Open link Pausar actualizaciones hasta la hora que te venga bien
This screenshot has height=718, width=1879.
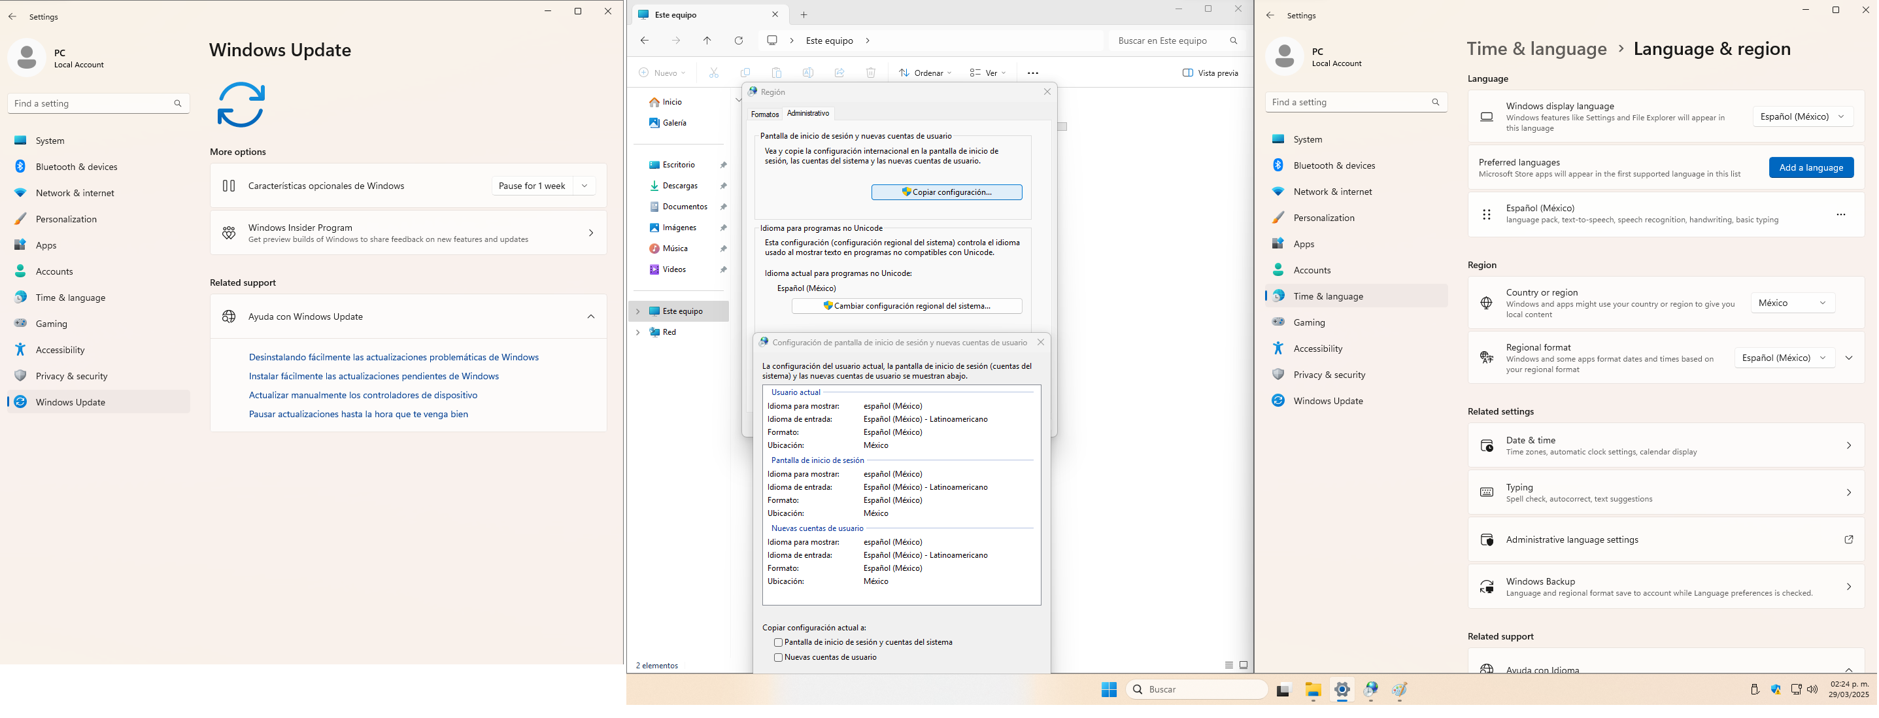click(x=358, y=415)
